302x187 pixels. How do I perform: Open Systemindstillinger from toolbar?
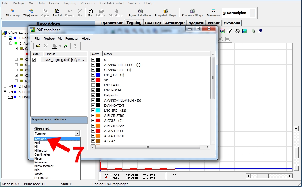140,13
